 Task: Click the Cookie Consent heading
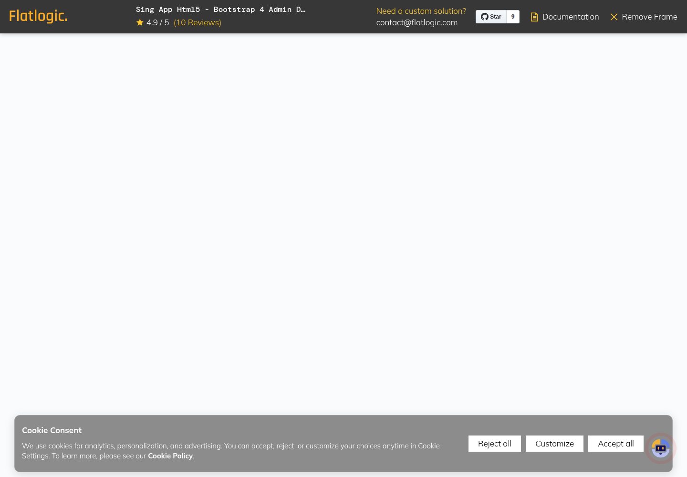pyautogui.click(x=52, y=430)
